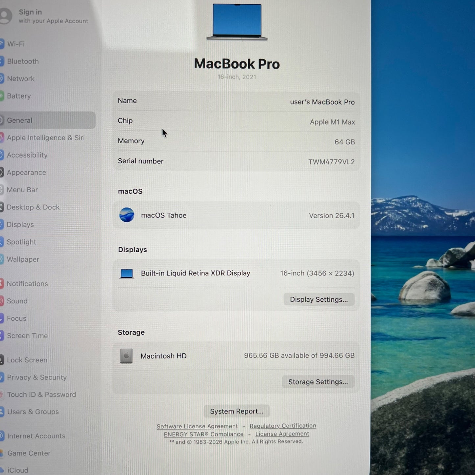
Task: Click the macOS Tahoe logo icon
Action: 127,215
